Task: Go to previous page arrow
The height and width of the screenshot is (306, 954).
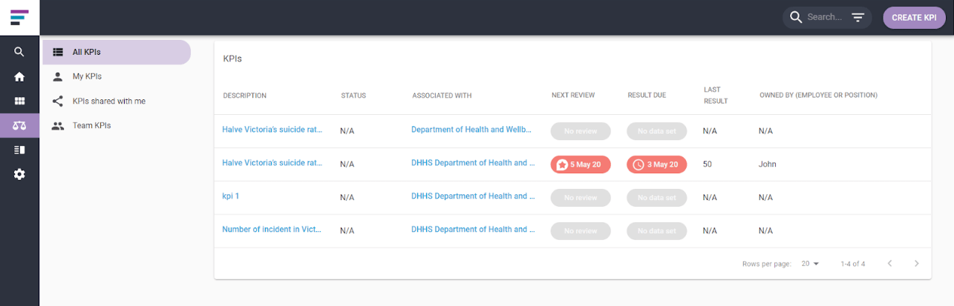Action: point(889,263)
